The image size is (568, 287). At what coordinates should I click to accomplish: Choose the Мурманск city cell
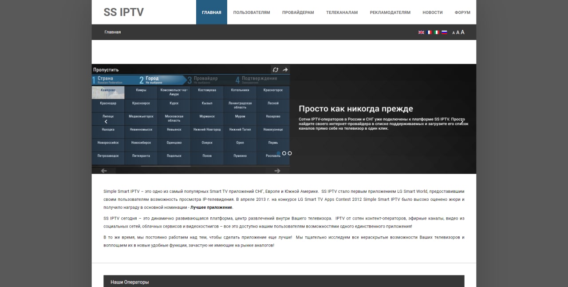coord(207,119)
